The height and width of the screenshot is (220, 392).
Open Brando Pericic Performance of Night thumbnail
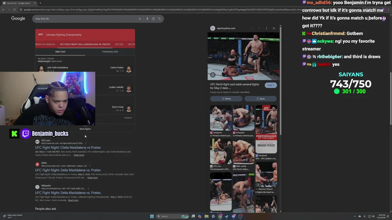click(x=266, y=129)
